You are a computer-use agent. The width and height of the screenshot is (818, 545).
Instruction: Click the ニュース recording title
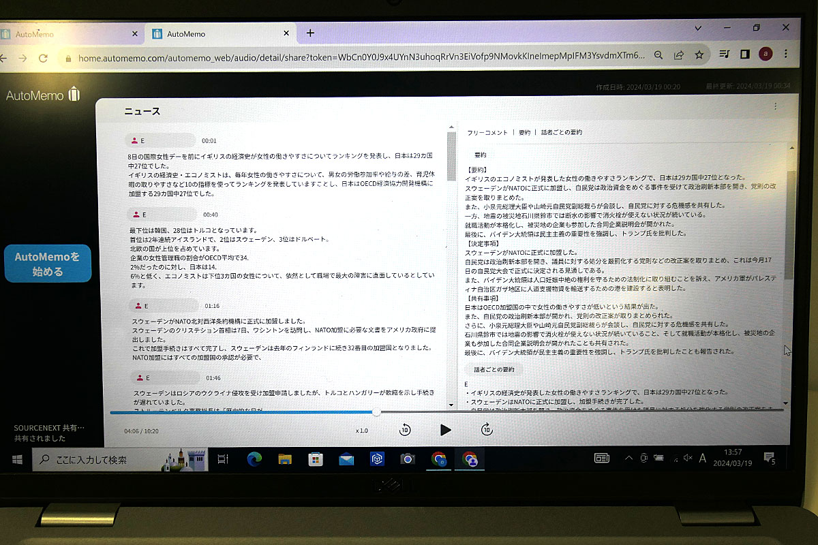click(142, 111)
